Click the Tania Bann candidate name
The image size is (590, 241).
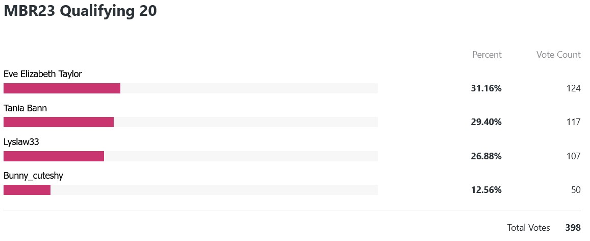pos(25,108)
